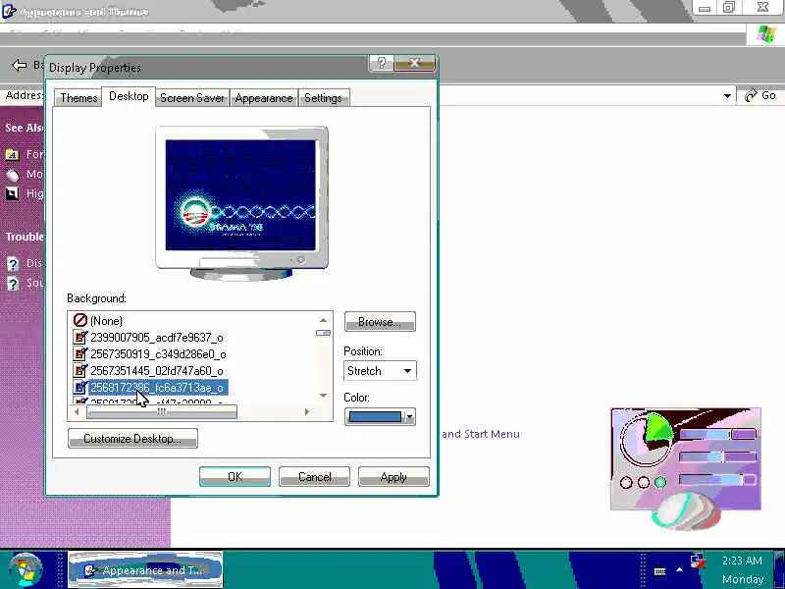
Task: Apply the display changes
Action: (x=393, y=477)
